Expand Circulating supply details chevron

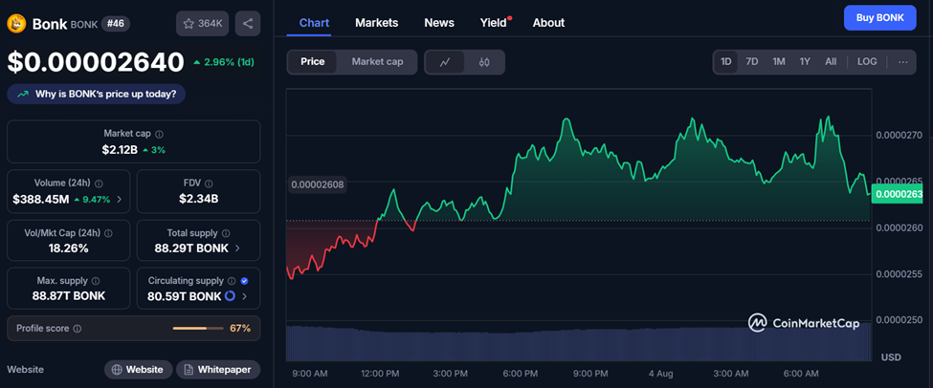(245, 296)
